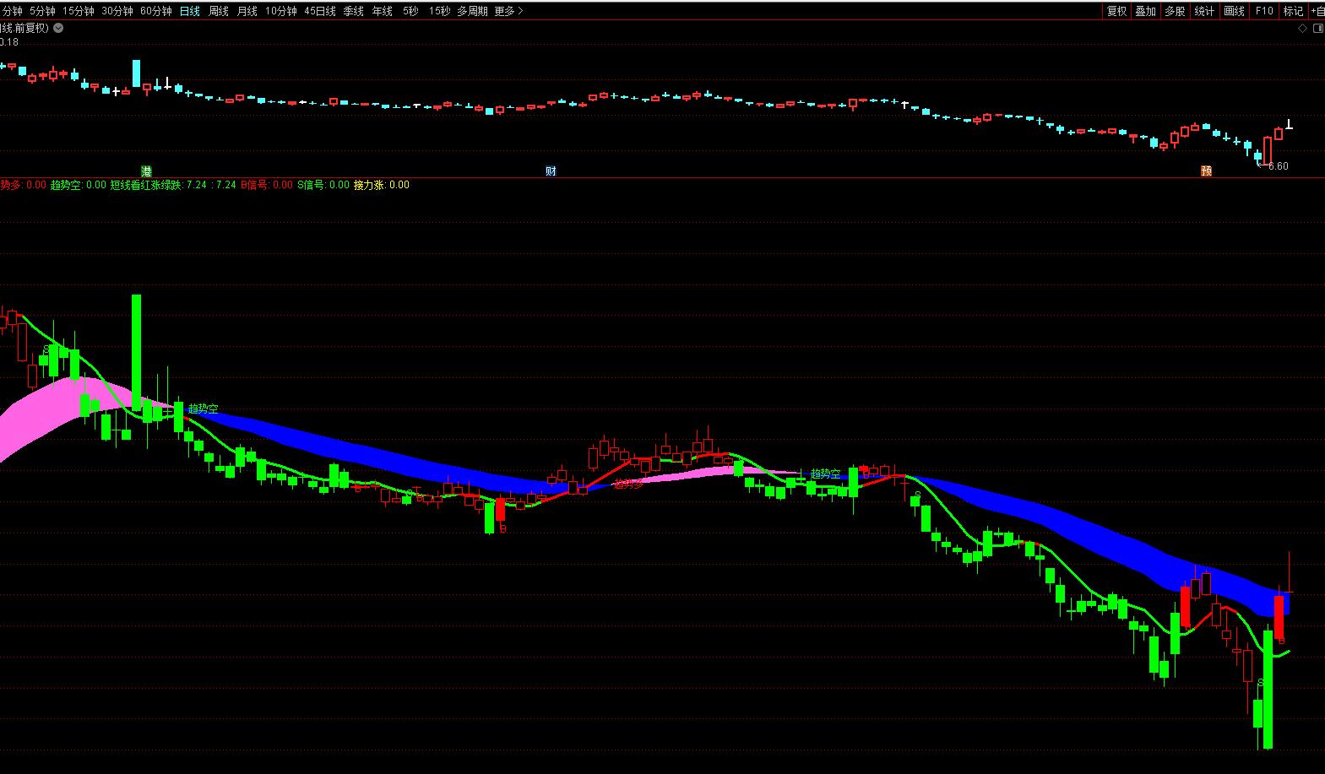1325x774 pixels.
Task: Click the green 港 info marker
Action: click(x=146, y=171)
